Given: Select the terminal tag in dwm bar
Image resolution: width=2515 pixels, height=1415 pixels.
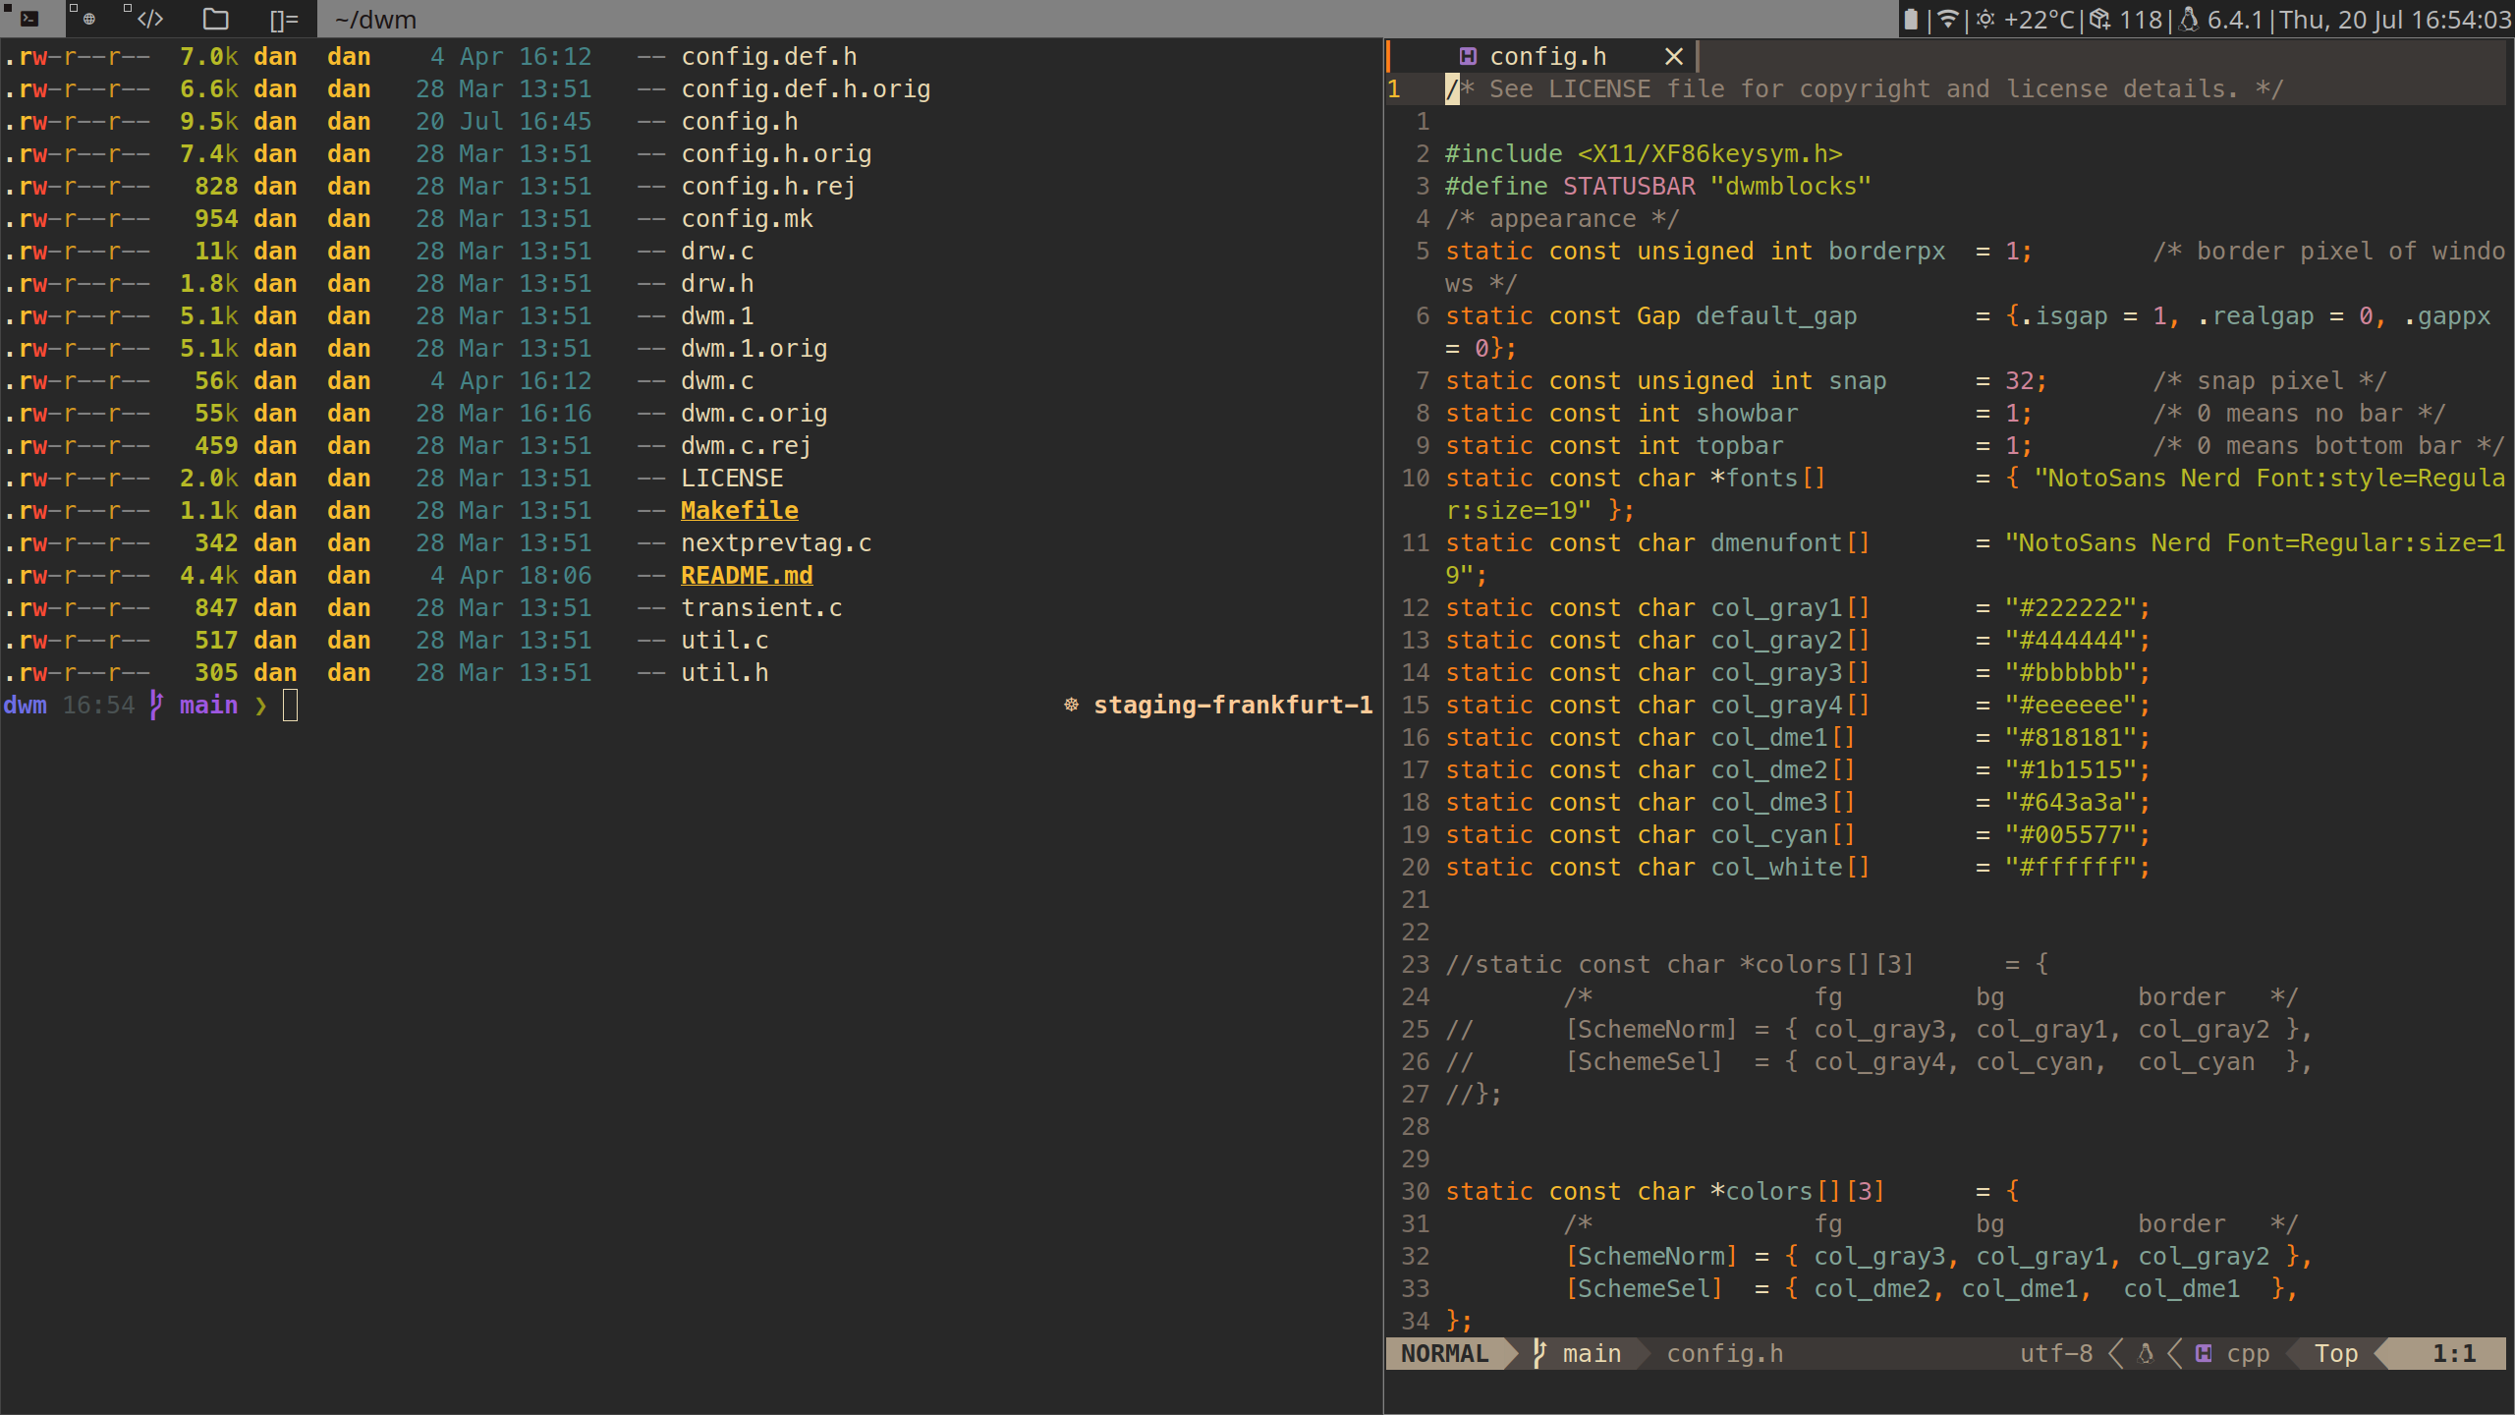Looking at the screenshot, I should tap(29, 19).
